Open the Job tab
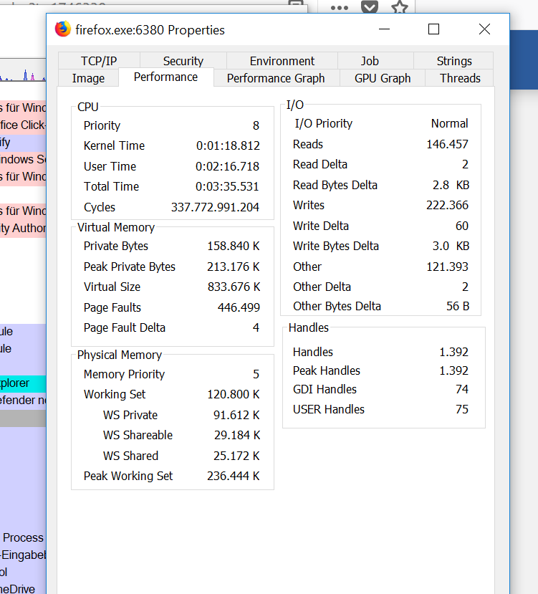Screen dimensions: 538x594 [370, 61]
